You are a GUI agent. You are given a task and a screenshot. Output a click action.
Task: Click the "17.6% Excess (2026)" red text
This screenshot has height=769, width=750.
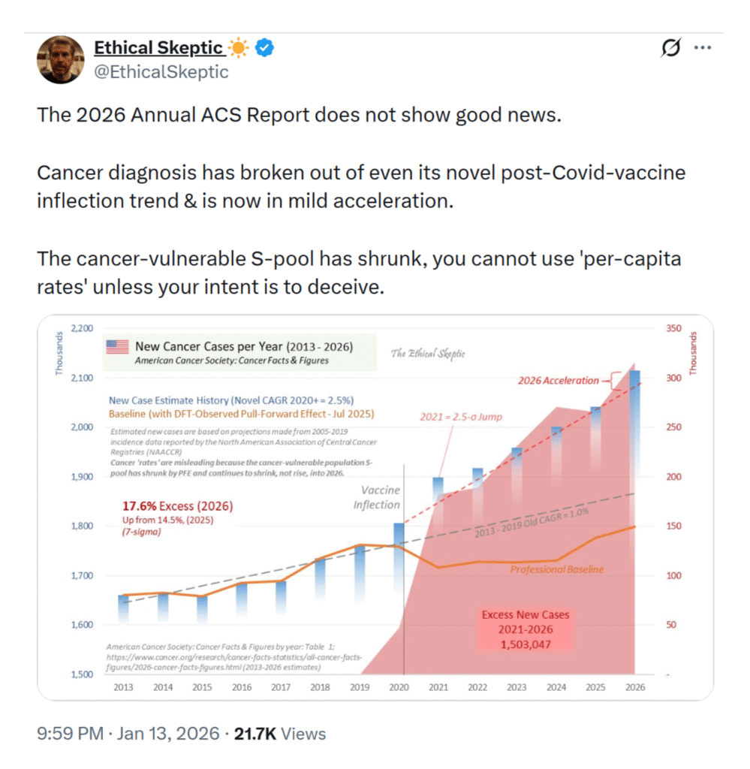[177, 506]
